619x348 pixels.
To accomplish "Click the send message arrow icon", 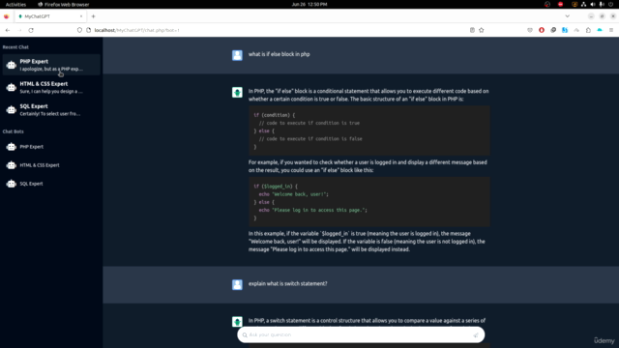I will [x=476, y=335].
